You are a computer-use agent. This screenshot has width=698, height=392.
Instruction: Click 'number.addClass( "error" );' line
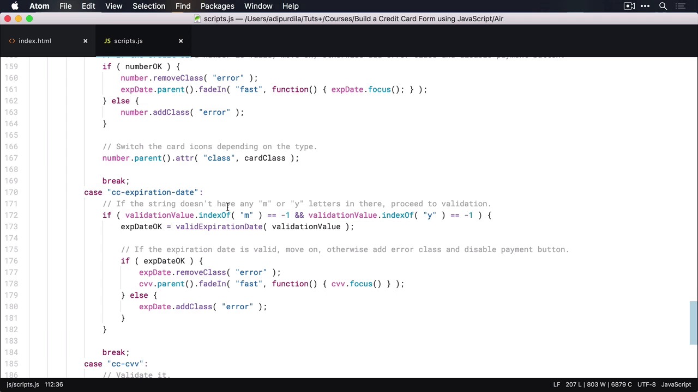(x=182, y=112)
